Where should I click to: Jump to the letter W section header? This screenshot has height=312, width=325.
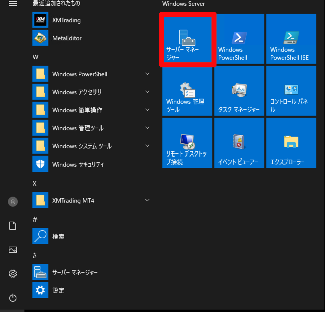click(35, 57)
